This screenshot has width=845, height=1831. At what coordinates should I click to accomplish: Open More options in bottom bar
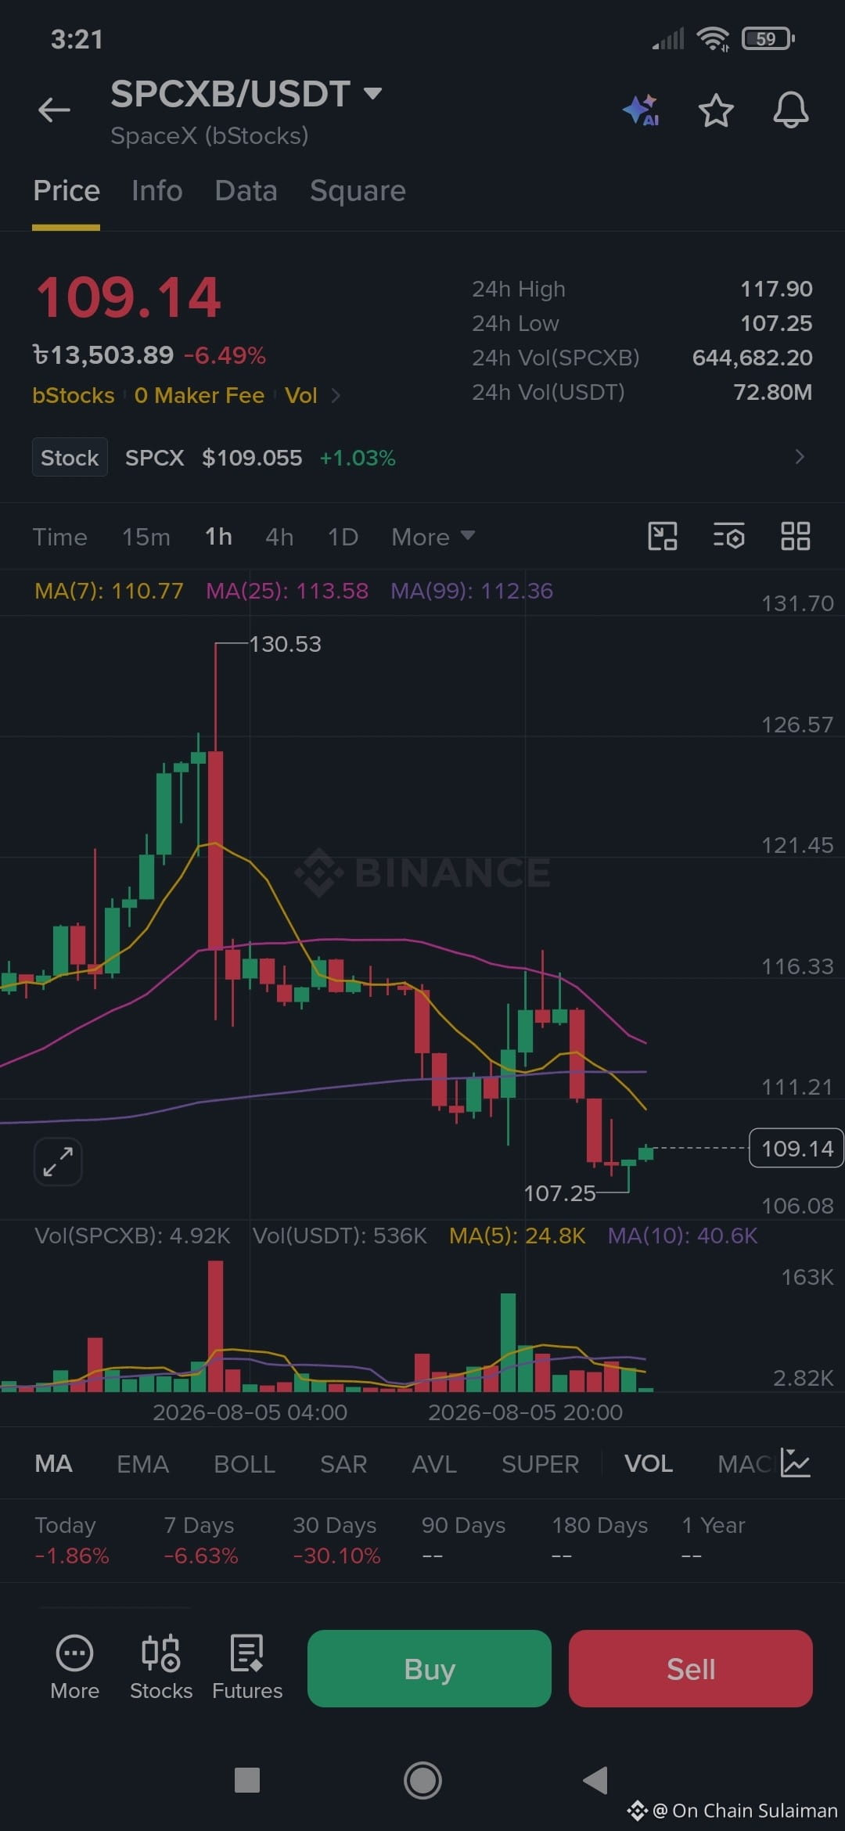pos(74,1667)
